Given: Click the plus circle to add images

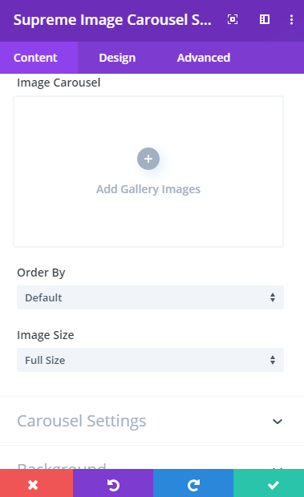Looking at the screenshot, I should click(x=148, y=159).
